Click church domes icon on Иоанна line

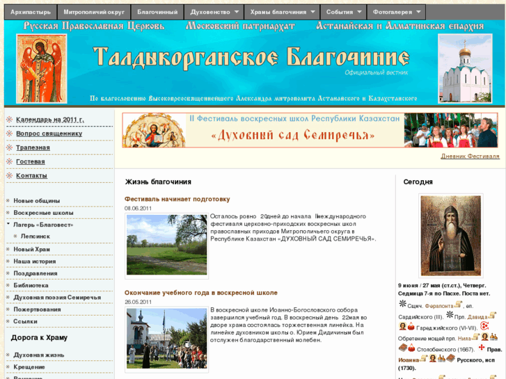tap(441, 359)
